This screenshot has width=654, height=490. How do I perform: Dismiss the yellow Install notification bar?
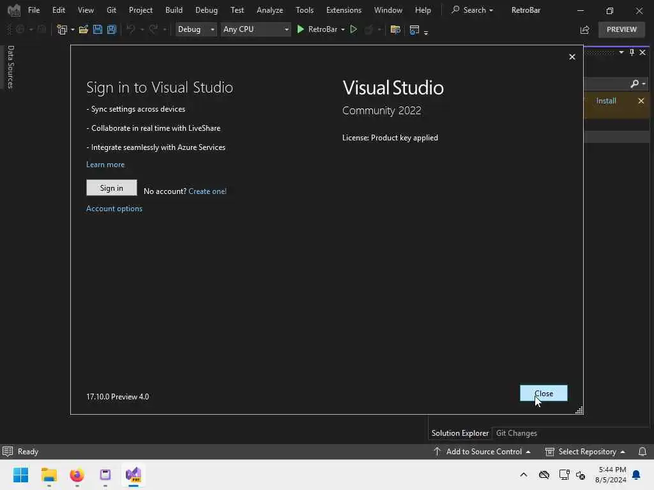point(641,101)
